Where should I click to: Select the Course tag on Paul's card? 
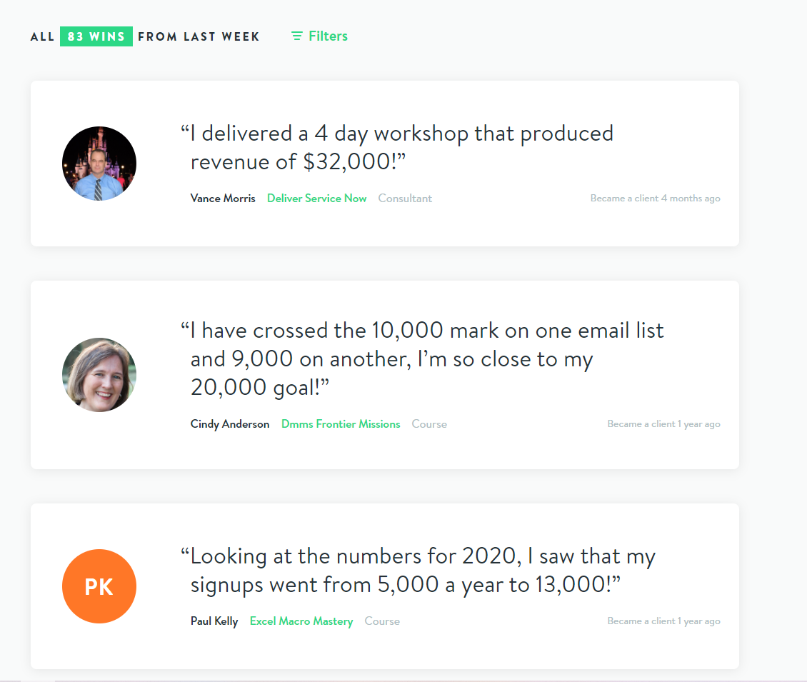point(382,621)
